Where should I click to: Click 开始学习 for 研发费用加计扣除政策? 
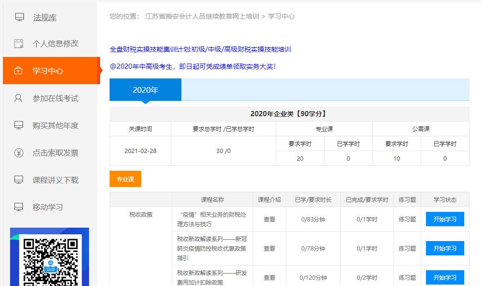coord(445,277)
